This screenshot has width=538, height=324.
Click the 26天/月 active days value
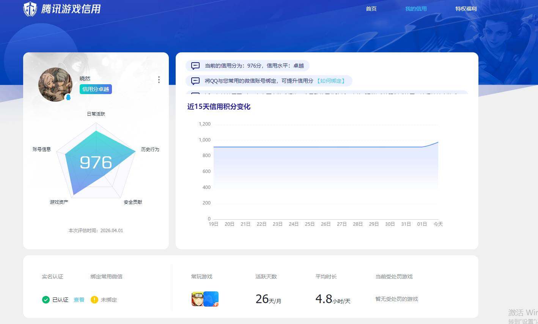pyautogui.click(x=268, y=299)
